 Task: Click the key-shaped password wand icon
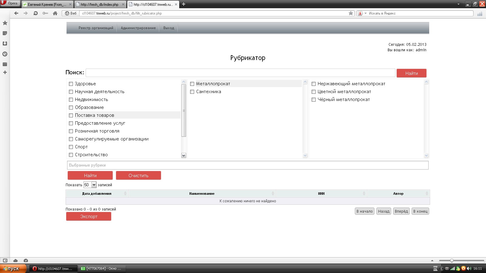[45, 13]
